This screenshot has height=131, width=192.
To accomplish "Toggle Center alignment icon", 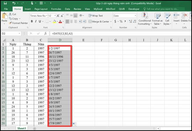I will [71, 21].
